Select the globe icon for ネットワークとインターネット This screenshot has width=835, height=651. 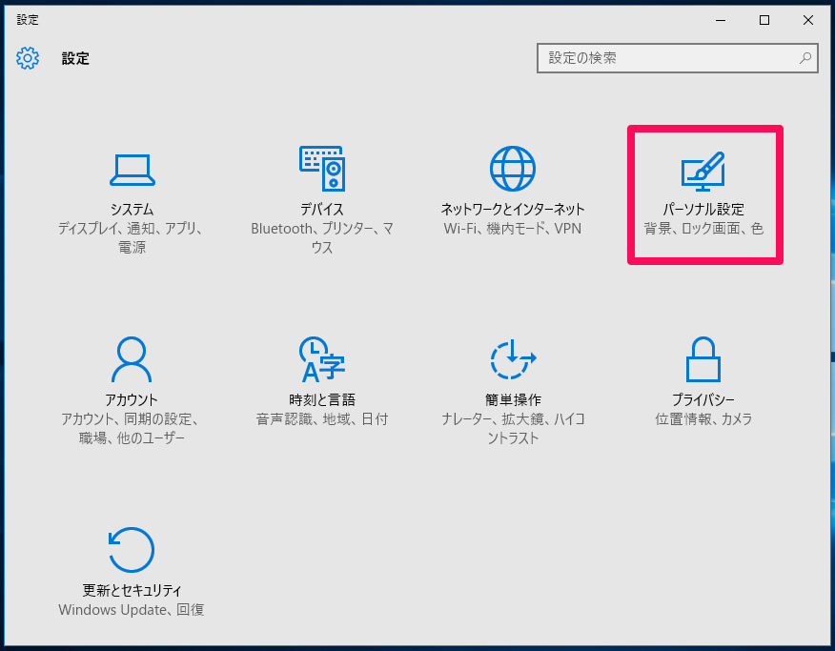click(512, 168)
